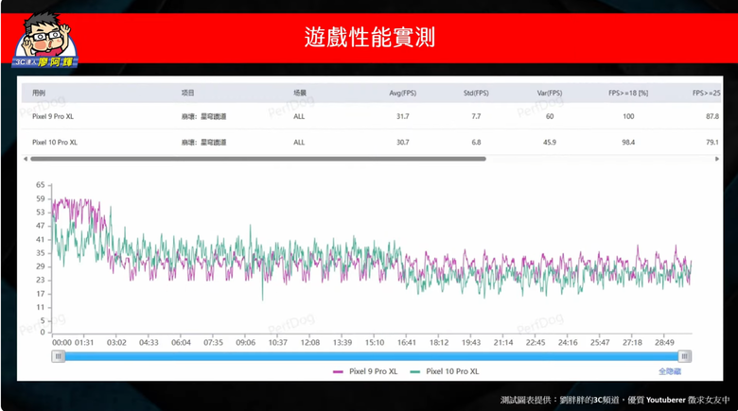This screenshot has width=738, height=411.
Task: Click the left handle of timeline range slider
Action: [x=58, y=356]
